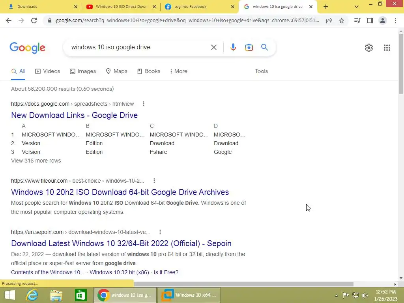
Task: Reload the page with the refresh icon
Action: click(34, 21)
